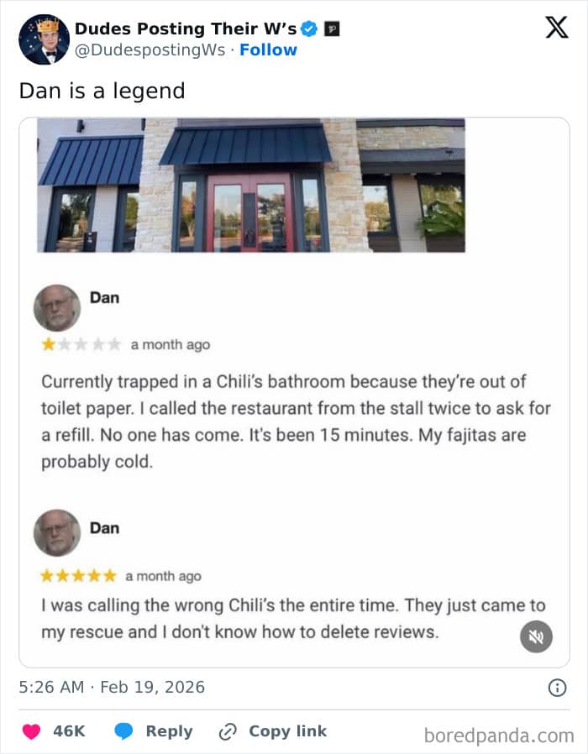Click the Reply text button
This screenshot has height=754, width=588.
click(x=169, y=731)
